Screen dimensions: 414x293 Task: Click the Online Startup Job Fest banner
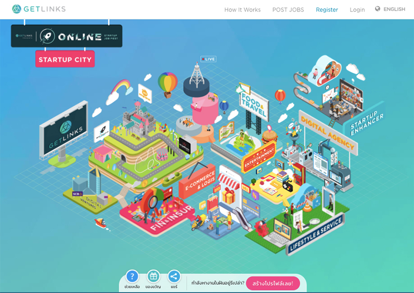(67, 36)
